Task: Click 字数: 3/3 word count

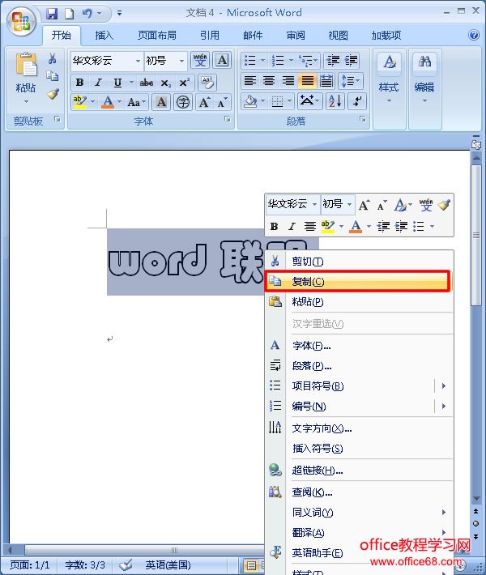Action: pyautogui.click(x=85, y=565)
